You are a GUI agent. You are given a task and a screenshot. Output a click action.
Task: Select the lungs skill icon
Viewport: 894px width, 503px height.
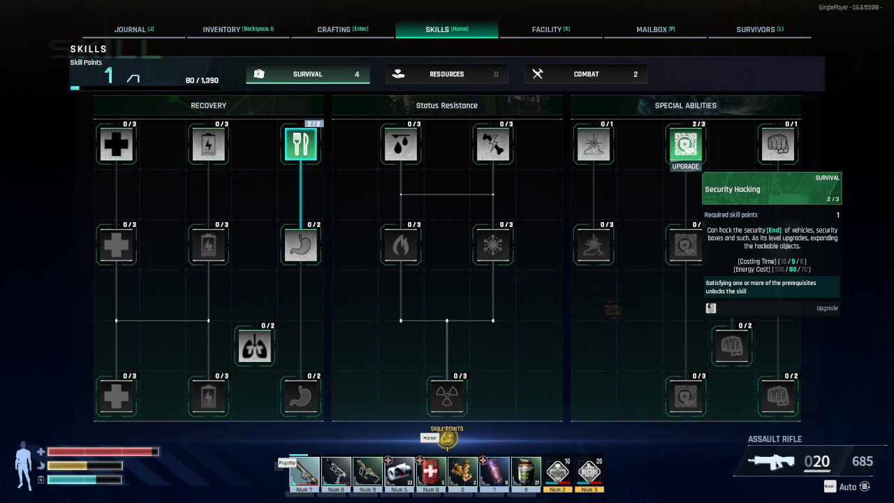click(x=255, y=346)
